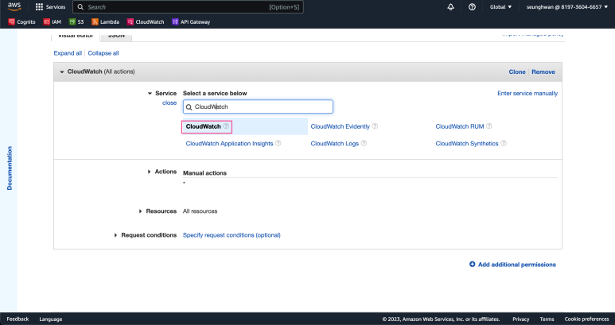Open the Privacy footer link
The width and height of the screenshot is (615, 325).
point(520,319)
